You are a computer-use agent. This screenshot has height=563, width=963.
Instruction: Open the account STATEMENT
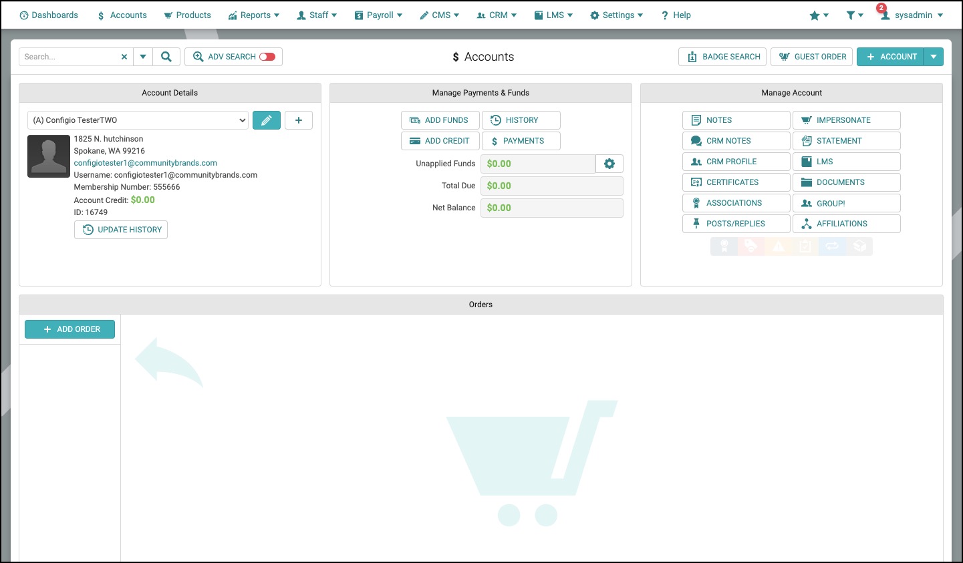pyautogui.click(x=847, y=141)
